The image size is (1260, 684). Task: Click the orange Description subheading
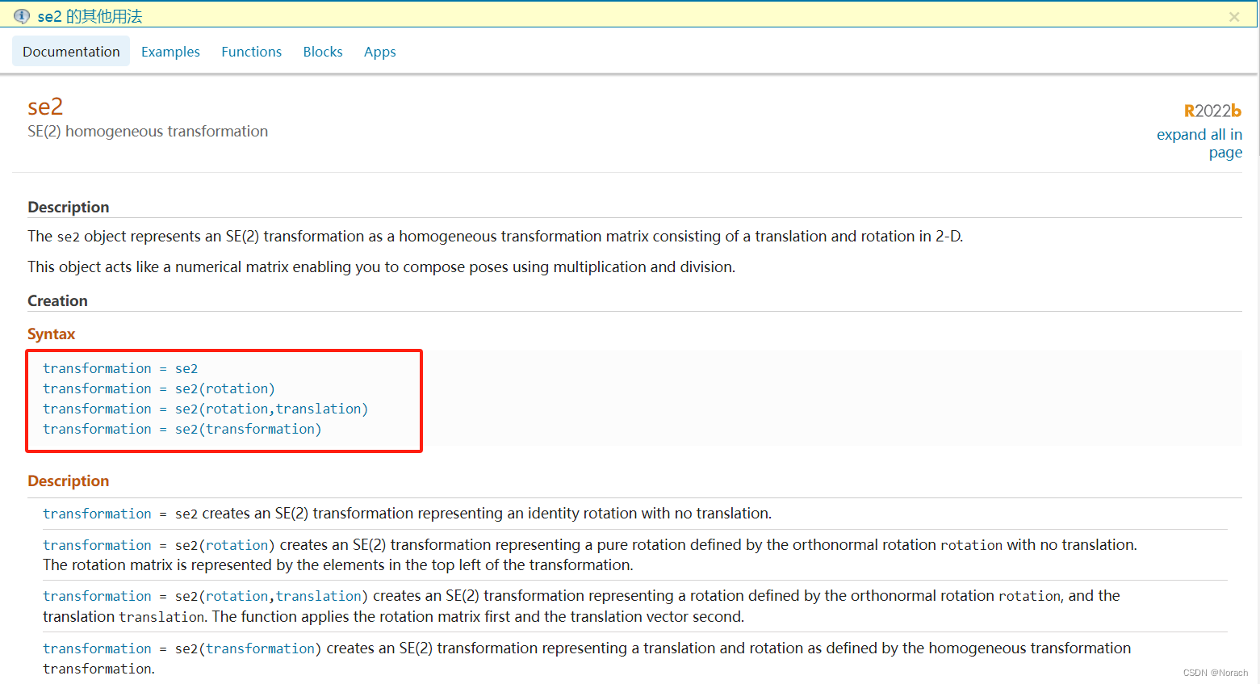pyautogui.click(x=68, y=481)
